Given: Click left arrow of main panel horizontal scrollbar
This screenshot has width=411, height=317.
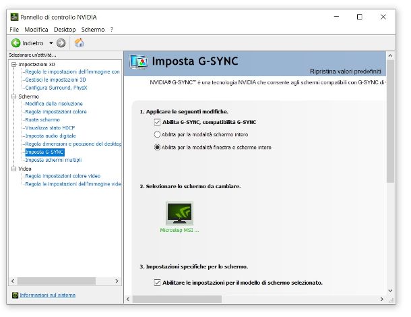Looking at the screenshot, I should 128,299.
